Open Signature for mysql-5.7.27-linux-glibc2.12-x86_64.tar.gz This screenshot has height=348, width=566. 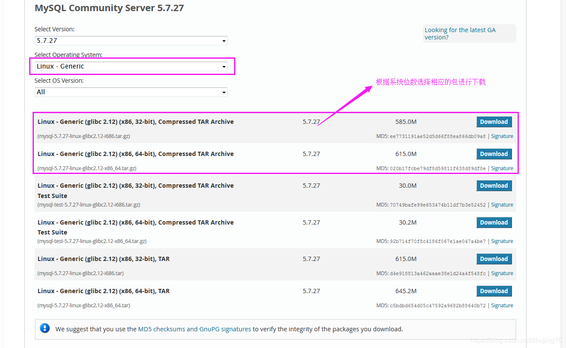coord(502,168)
